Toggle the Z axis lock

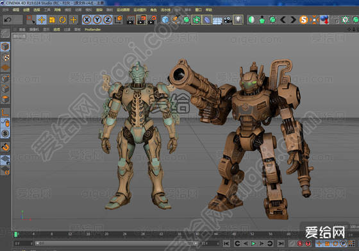[x=108, y=20]
